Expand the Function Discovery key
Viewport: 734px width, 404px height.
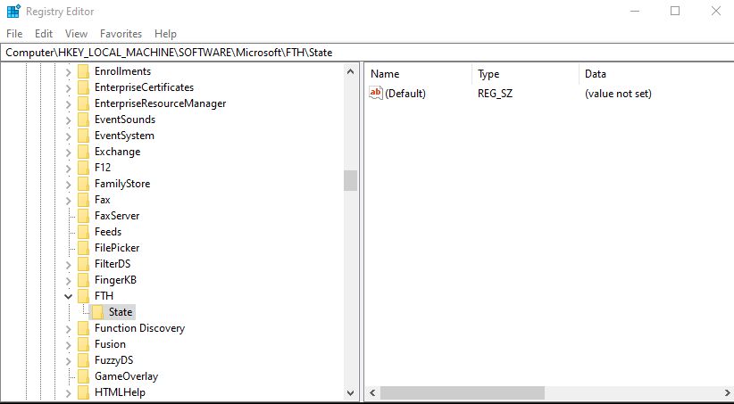point(69,328)
